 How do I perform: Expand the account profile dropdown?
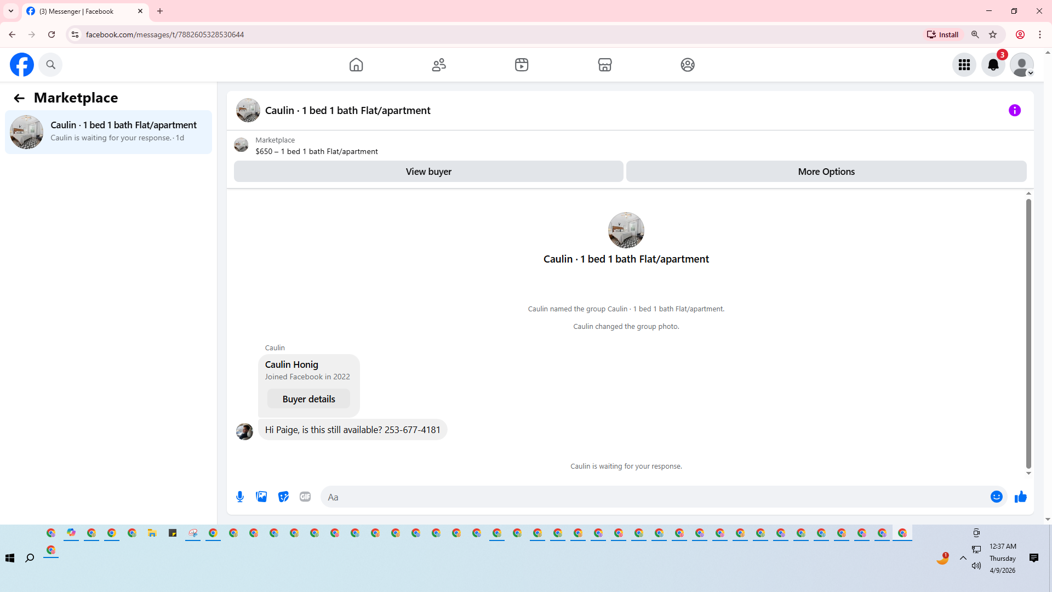point(1022,65)
